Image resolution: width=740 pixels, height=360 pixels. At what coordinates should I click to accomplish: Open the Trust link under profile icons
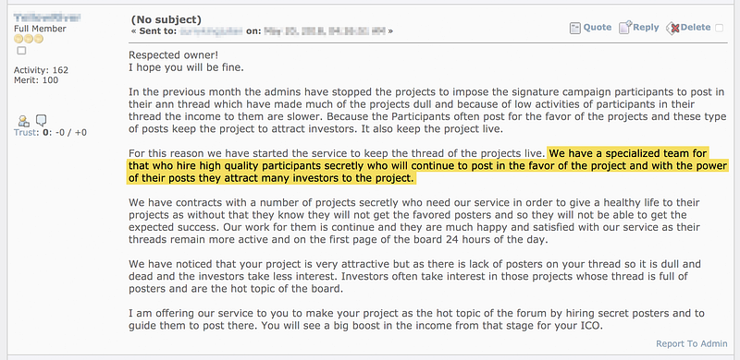26,132
